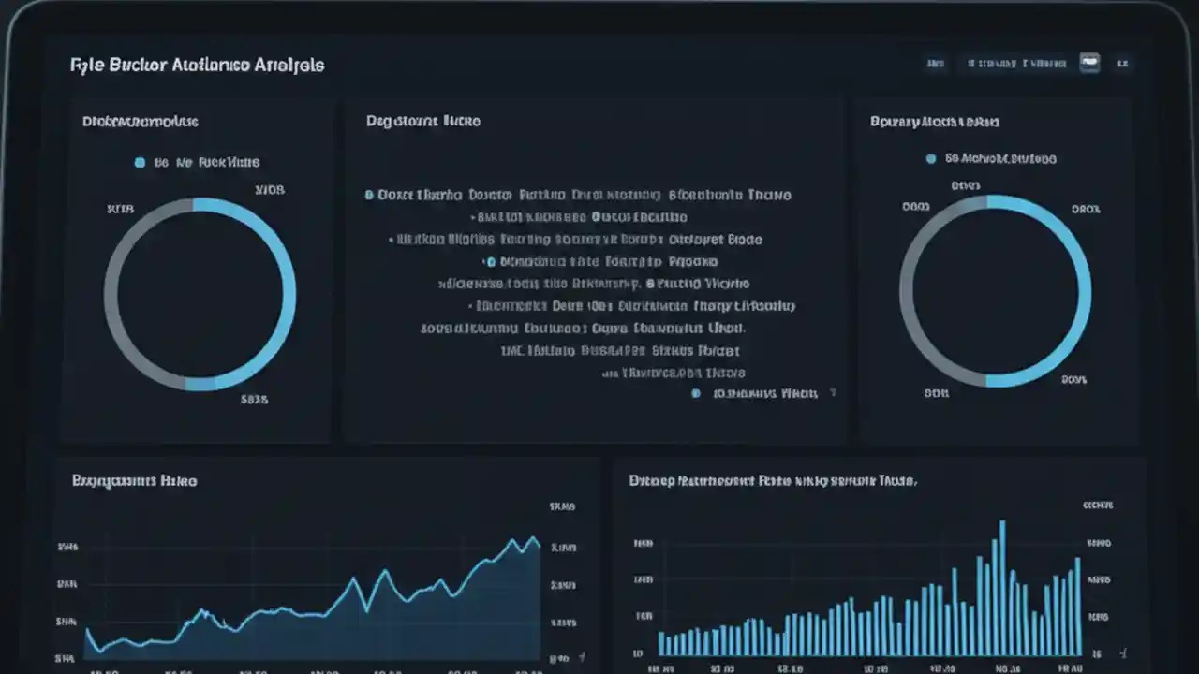Screen dimensions: 1199x674
Task: Click the leftmost header toolbar icon button
Action: (x=935, y=63)
